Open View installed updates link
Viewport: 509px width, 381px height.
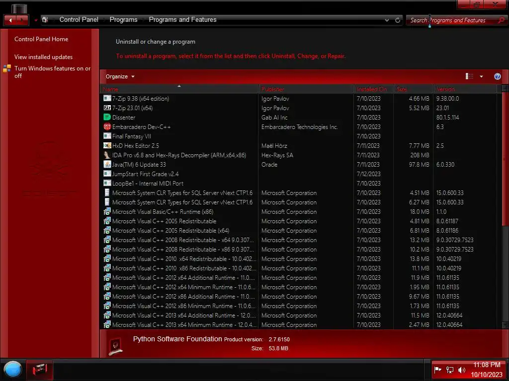[44, 57]
